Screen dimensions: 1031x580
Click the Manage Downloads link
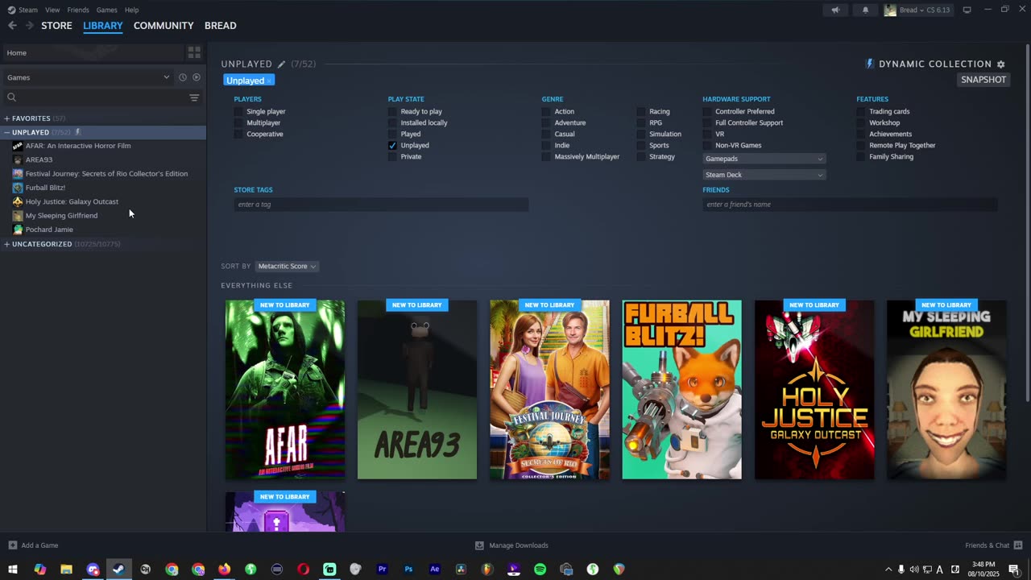pos(519,545)
